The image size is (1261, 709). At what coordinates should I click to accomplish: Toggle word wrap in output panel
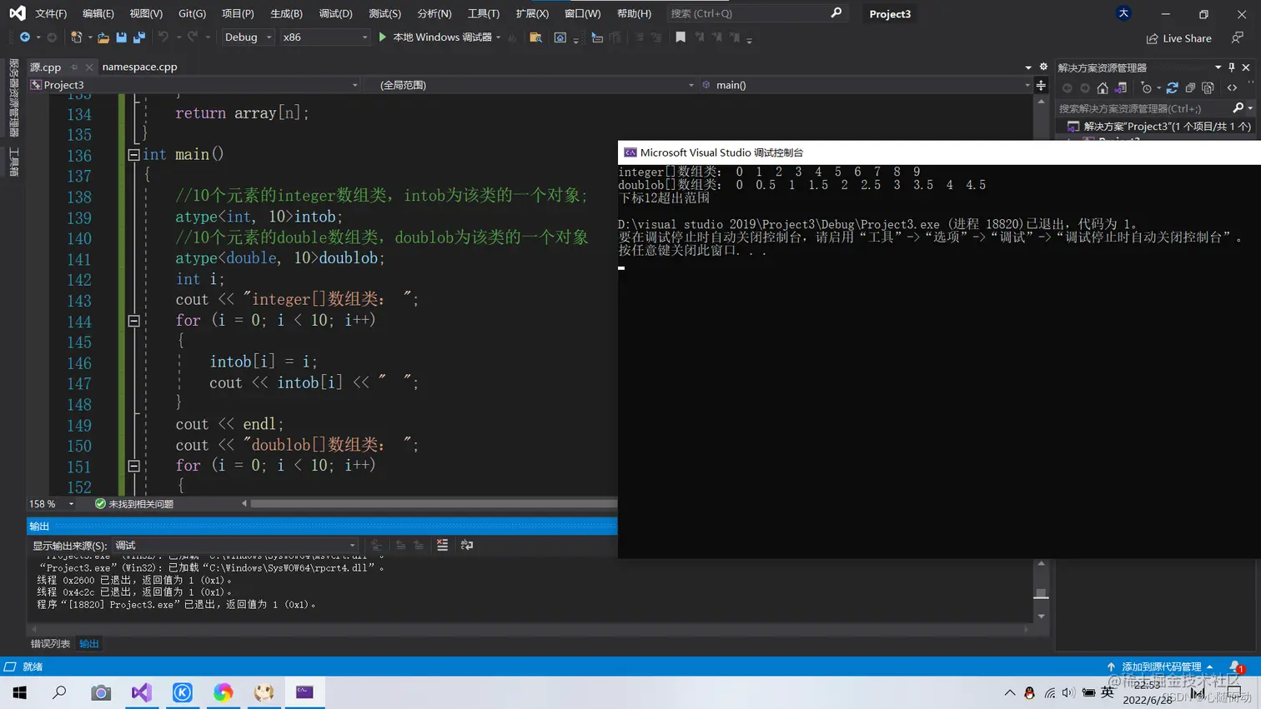point(467,545)
